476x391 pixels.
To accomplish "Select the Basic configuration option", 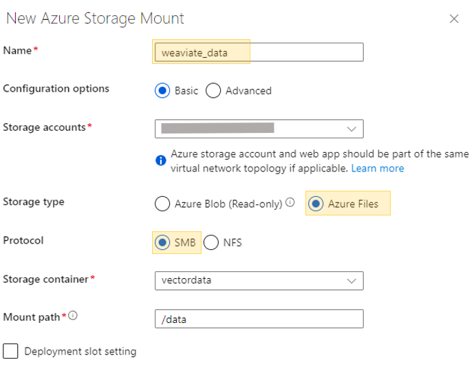I will pos(162,91).
